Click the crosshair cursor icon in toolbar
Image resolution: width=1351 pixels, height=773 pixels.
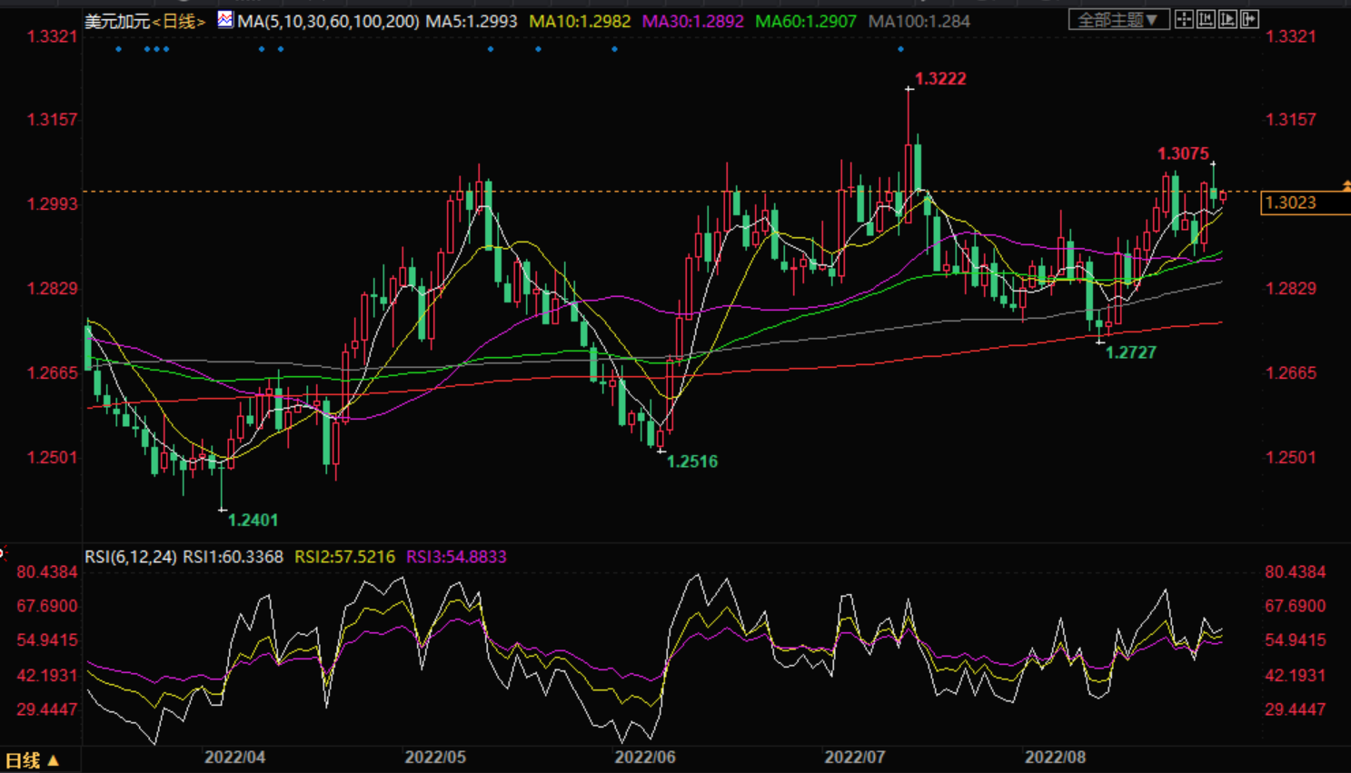click(1184, 19)
